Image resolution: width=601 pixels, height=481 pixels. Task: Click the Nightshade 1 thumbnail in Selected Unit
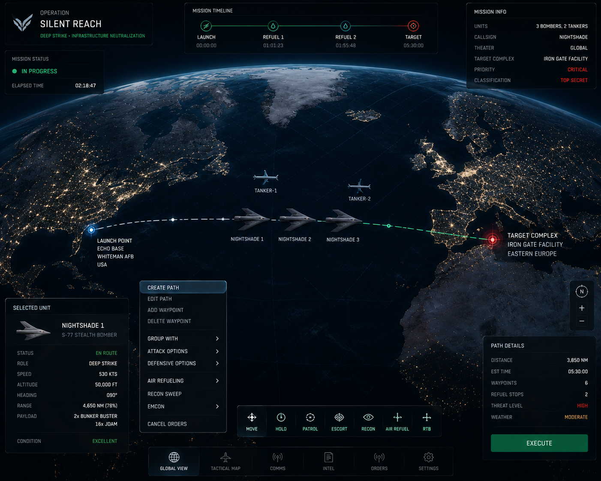tap(33, 331)
